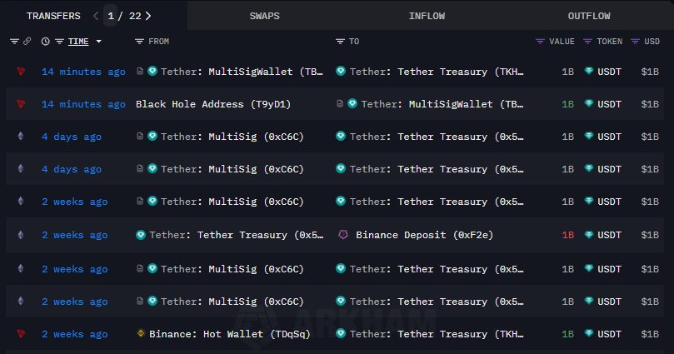The height and width of the screenshot is (354, 674).
Task: Open the FROM column filter
Action: click(x=139, y=42)
